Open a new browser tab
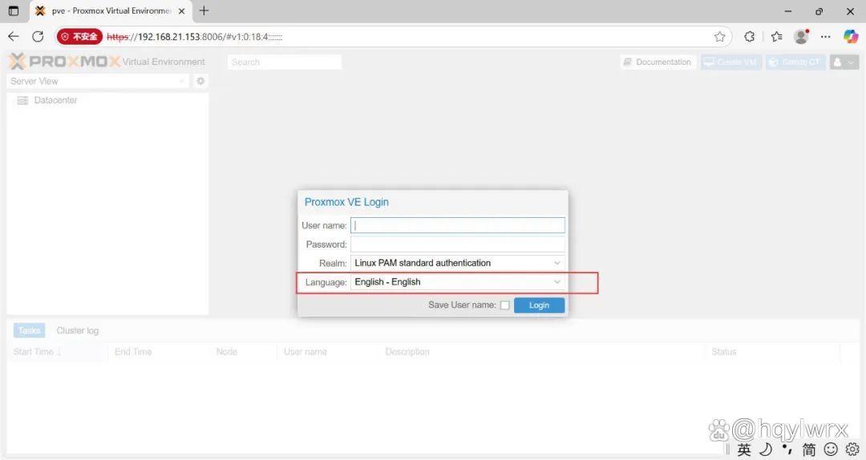 pos(204,10)
